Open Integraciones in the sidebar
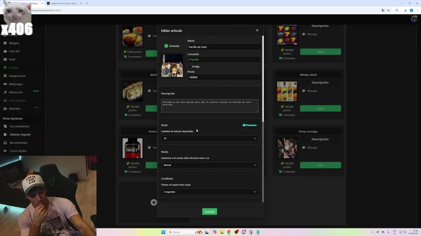Image resolution: width=421 pixels, height=236 pixels. pos(17,76)
